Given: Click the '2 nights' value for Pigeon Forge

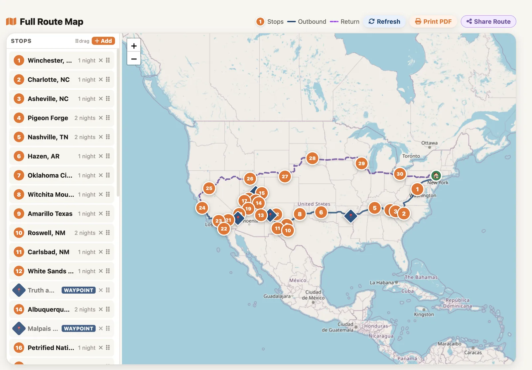Looking at the screenshot, I should tap(85, 118).
